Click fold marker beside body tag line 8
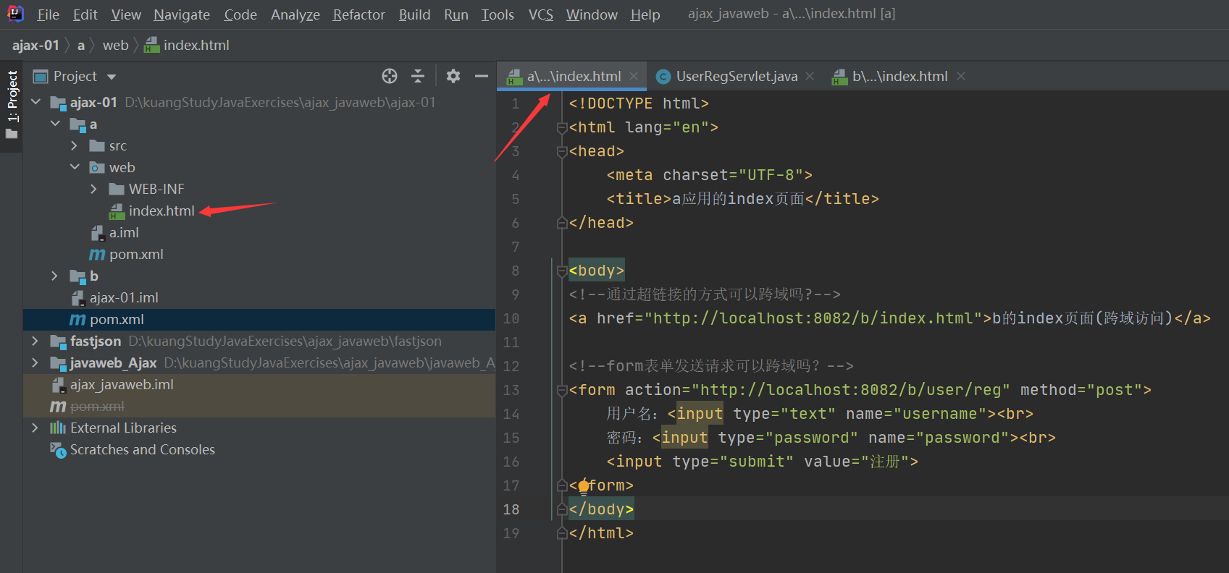Screen dimensions: 1229x573 coord(561,271)
